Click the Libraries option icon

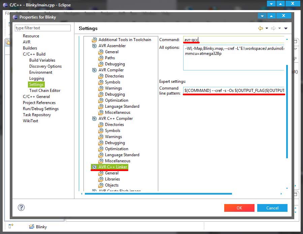coord(101,179)
